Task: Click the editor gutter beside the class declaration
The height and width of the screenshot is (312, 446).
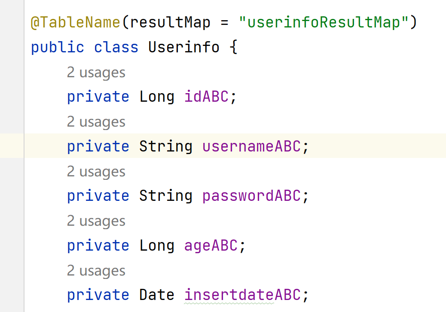Action: 12,47
